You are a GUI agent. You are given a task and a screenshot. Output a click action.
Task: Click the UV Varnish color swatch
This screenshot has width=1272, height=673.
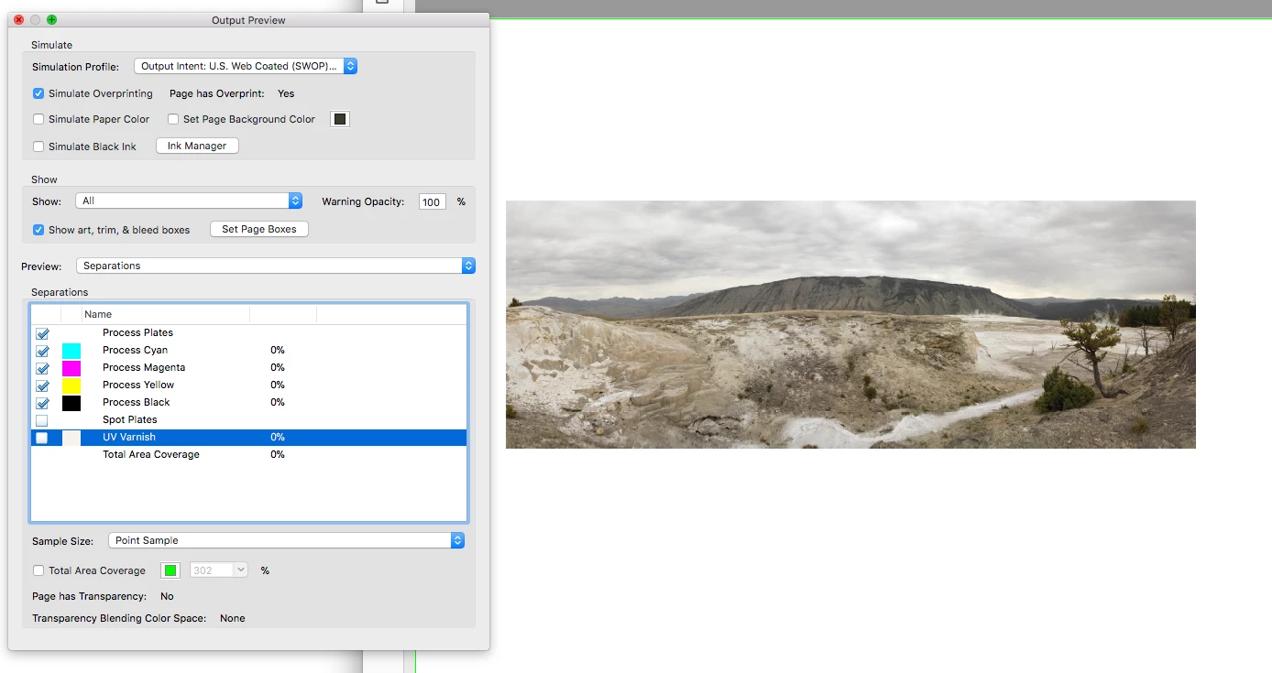(71, 438)
